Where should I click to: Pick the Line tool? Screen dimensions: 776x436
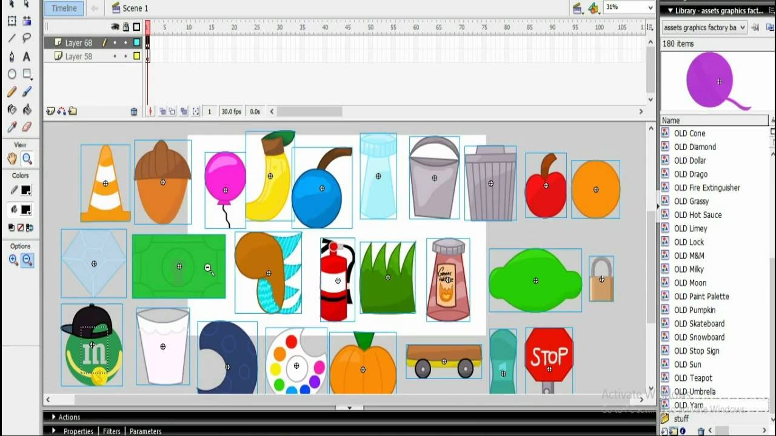[12, 38]
